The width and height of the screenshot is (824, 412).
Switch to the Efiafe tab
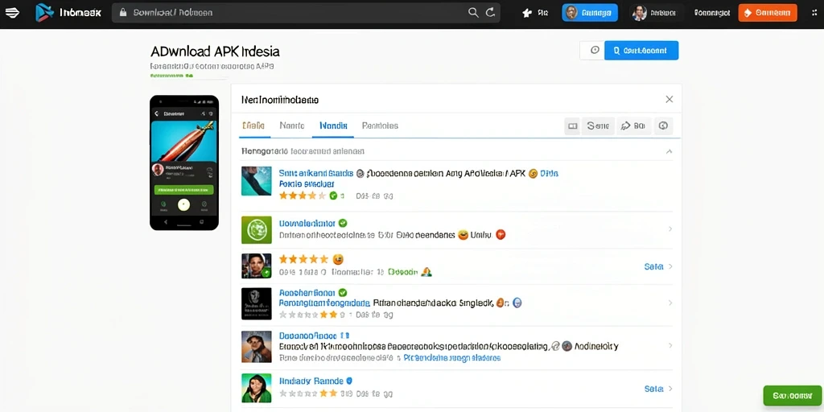click(x=253, y=126)
